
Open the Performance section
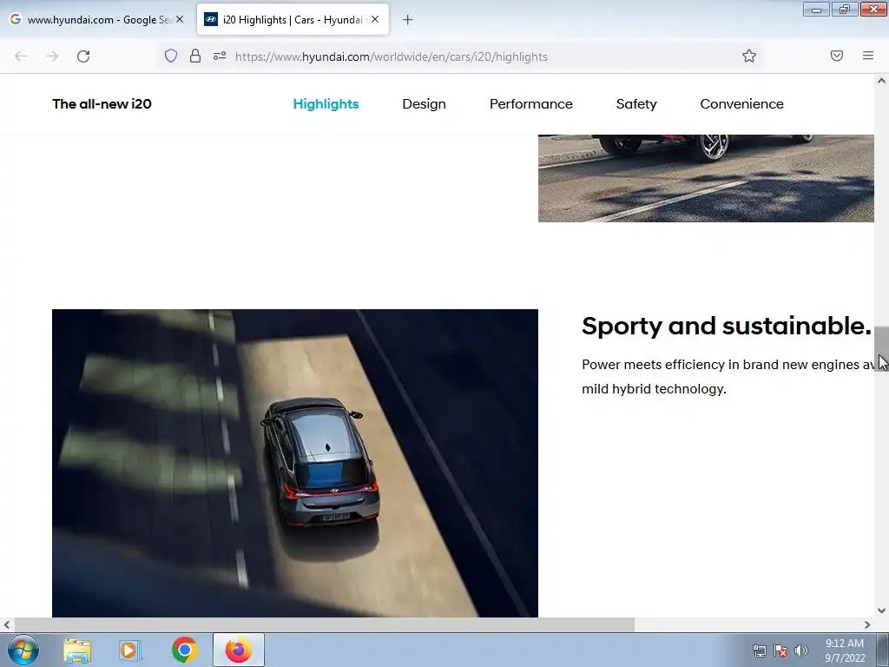pos(531,104)
